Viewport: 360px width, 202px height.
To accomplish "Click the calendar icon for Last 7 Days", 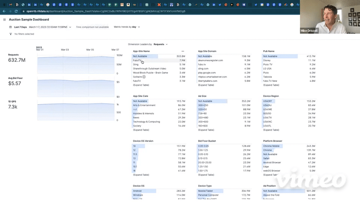I will coord(11,27).
